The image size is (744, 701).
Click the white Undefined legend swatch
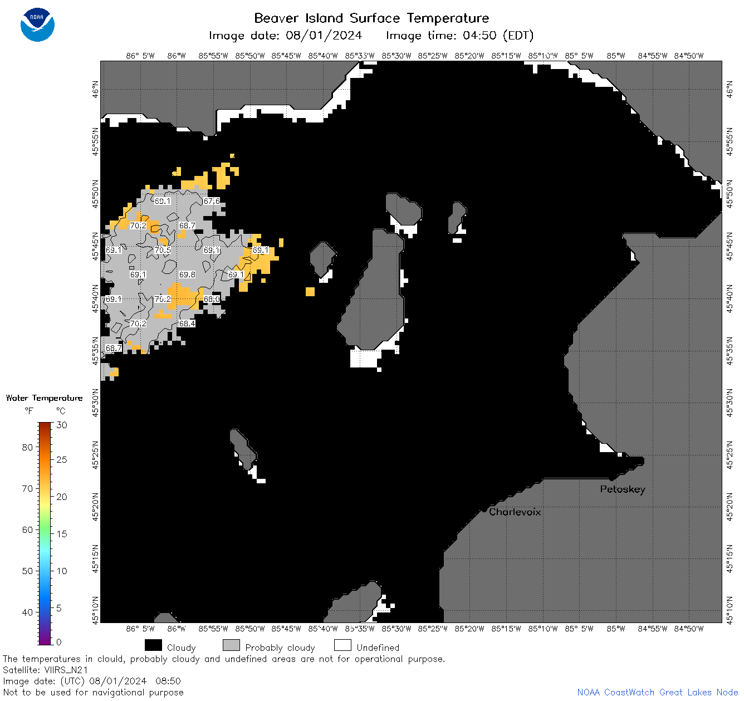tap(342, 645)
